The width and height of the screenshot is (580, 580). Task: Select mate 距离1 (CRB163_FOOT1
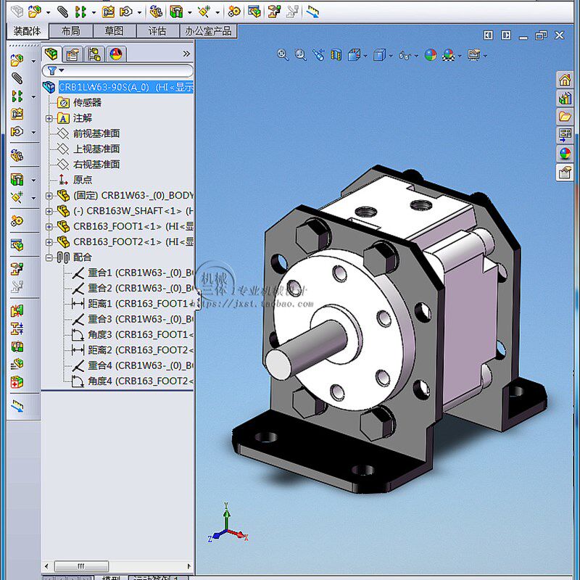133,304
